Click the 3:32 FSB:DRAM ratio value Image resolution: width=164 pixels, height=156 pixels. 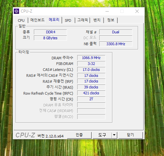pos(91,64)
